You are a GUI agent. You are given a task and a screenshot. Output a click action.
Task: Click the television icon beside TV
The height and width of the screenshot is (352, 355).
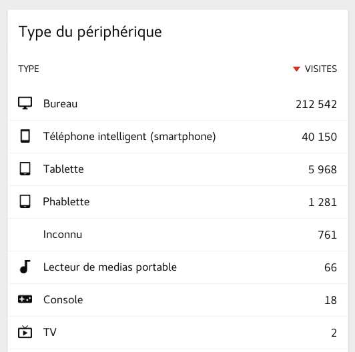tap(25, 331)
